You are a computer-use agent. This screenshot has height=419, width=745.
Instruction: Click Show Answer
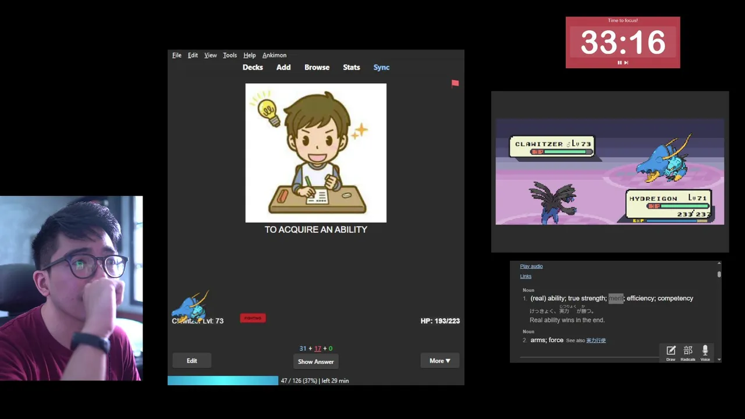coord(315,361)
